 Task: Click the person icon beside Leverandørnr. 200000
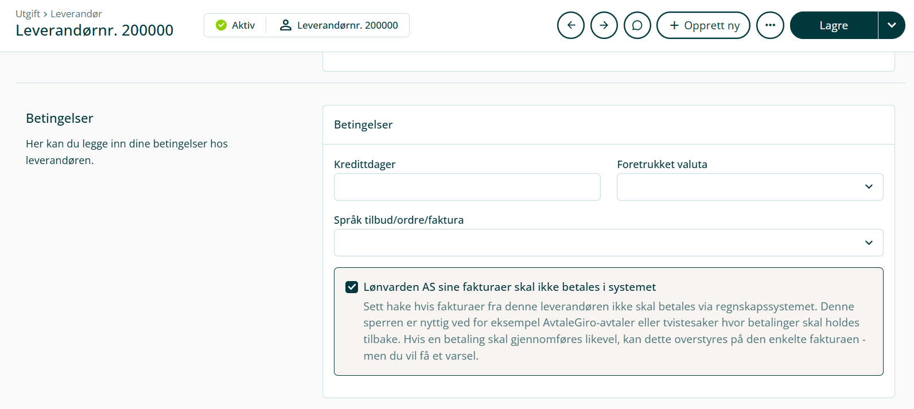(285, 25)
